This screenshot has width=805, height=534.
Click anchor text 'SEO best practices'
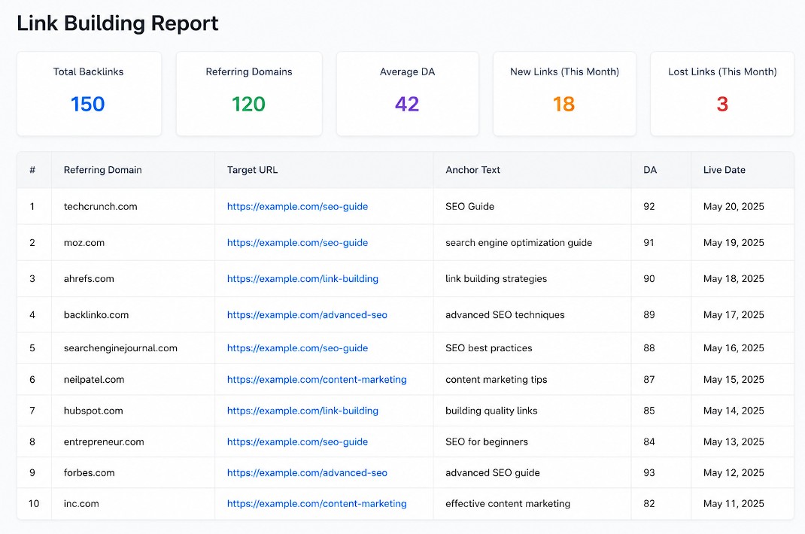click(x=489, y=348)
